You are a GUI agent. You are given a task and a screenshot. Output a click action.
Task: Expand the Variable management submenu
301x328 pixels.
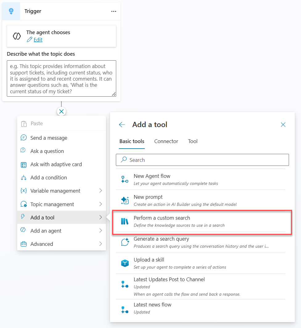[100, 191]
